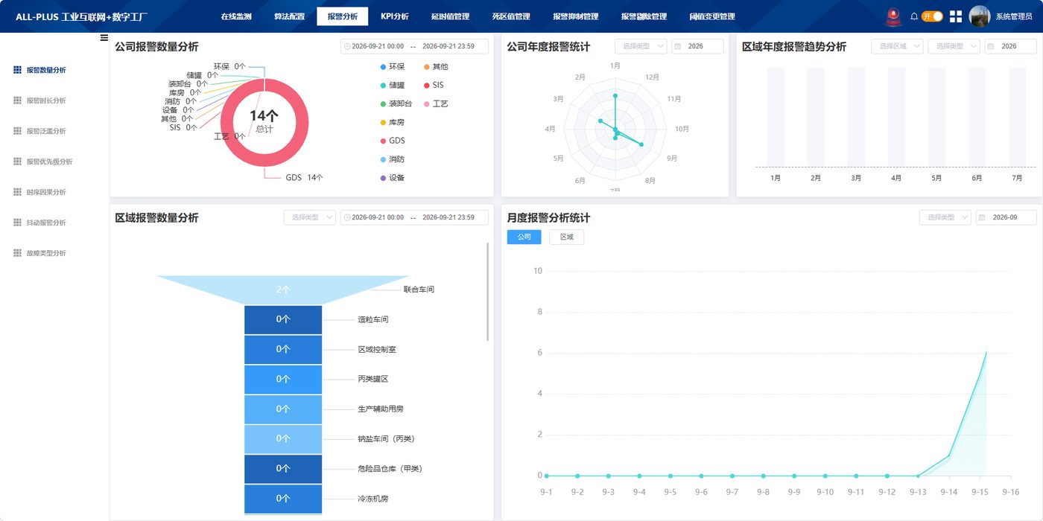This screenshot has width=1043, height=521.
Task: Open the notification bell icon
Action: point(914,16)
